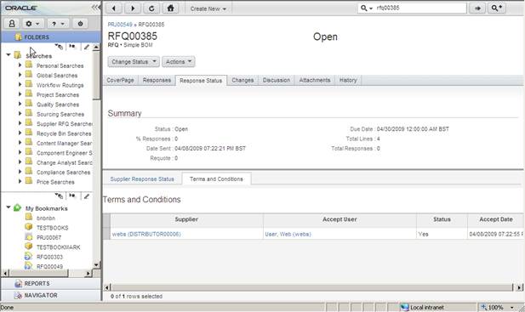This screenshot has width=525, height=312.
Task: Open the NAVIGATOR panel
Action: coord(51,296)
